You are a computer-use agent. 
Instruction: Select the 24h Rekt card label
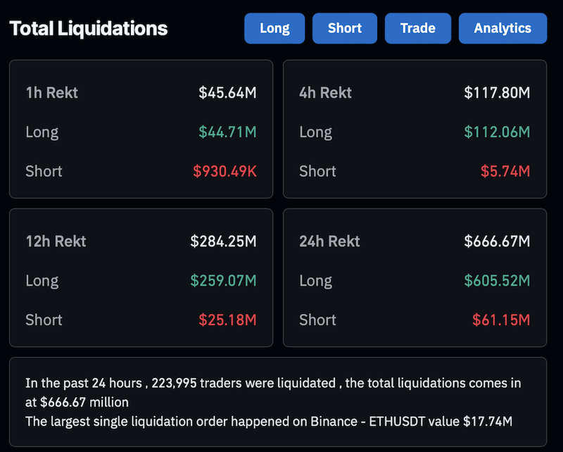[329, 241]
